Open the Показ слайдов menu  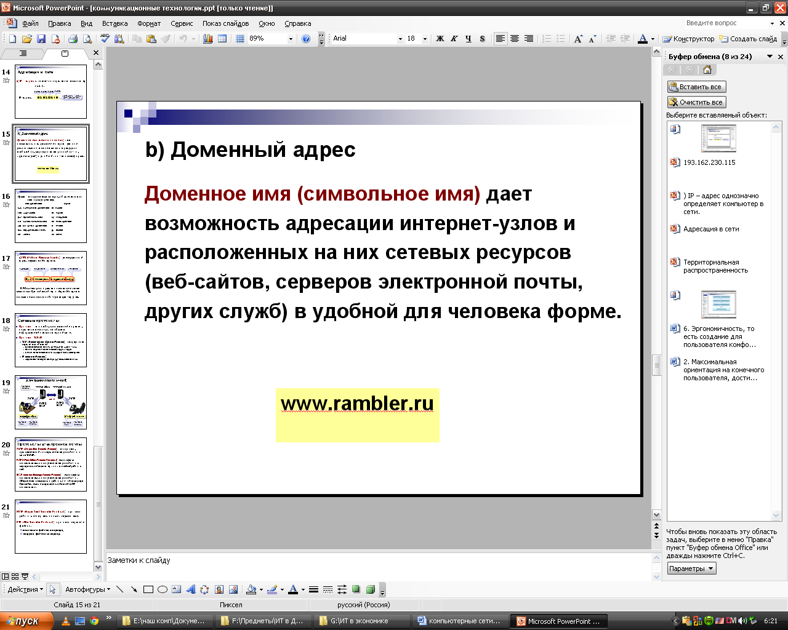(x=226, y=23)
